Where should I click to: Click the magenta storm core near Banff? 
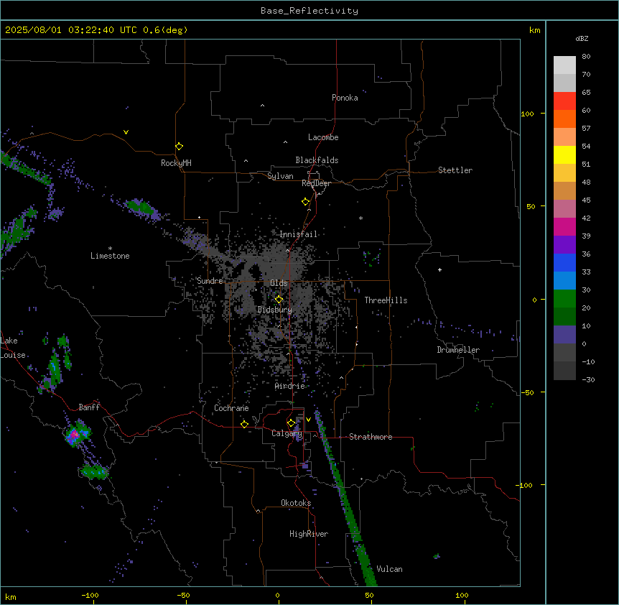pyautogui.click(x=74, y=435)
